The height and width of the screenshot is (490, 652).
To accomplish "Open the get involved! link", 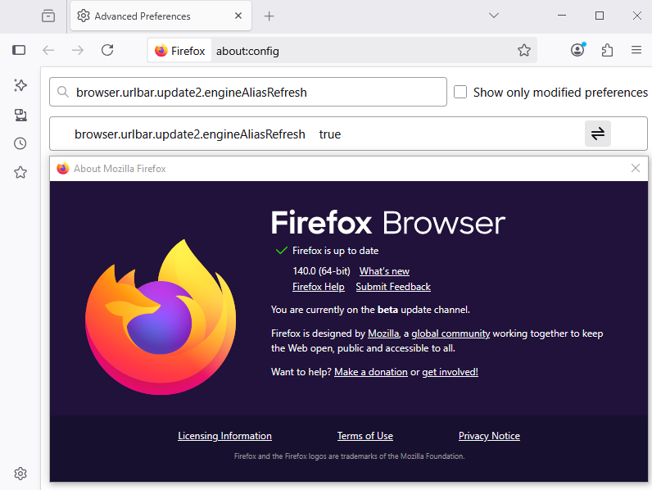I will [450, 372].
